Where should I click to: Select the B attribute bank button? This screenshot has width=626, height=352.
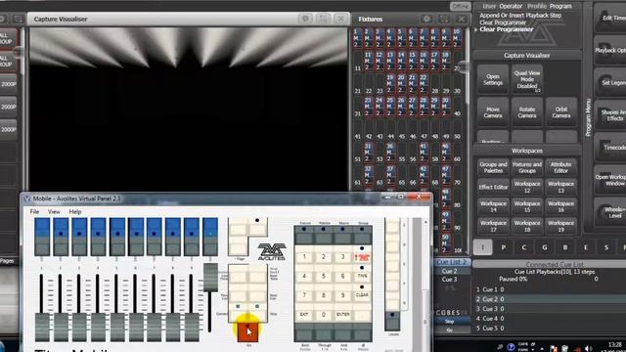coord(565,247)
